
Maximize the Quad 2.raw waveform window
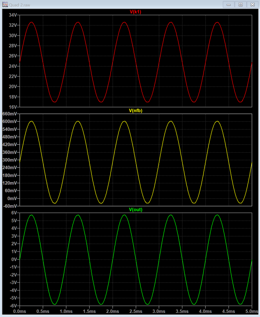(x=241, y=4)
